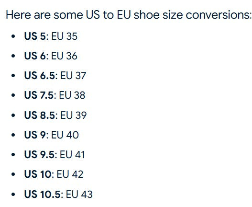Select the bold US 9 label
252x207 pixels.
pos(35,135)
